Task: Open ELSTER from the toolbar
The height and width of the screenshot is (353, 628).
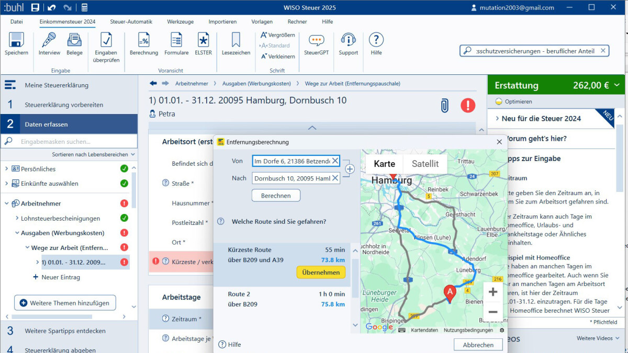Action: tap(203, 40)
